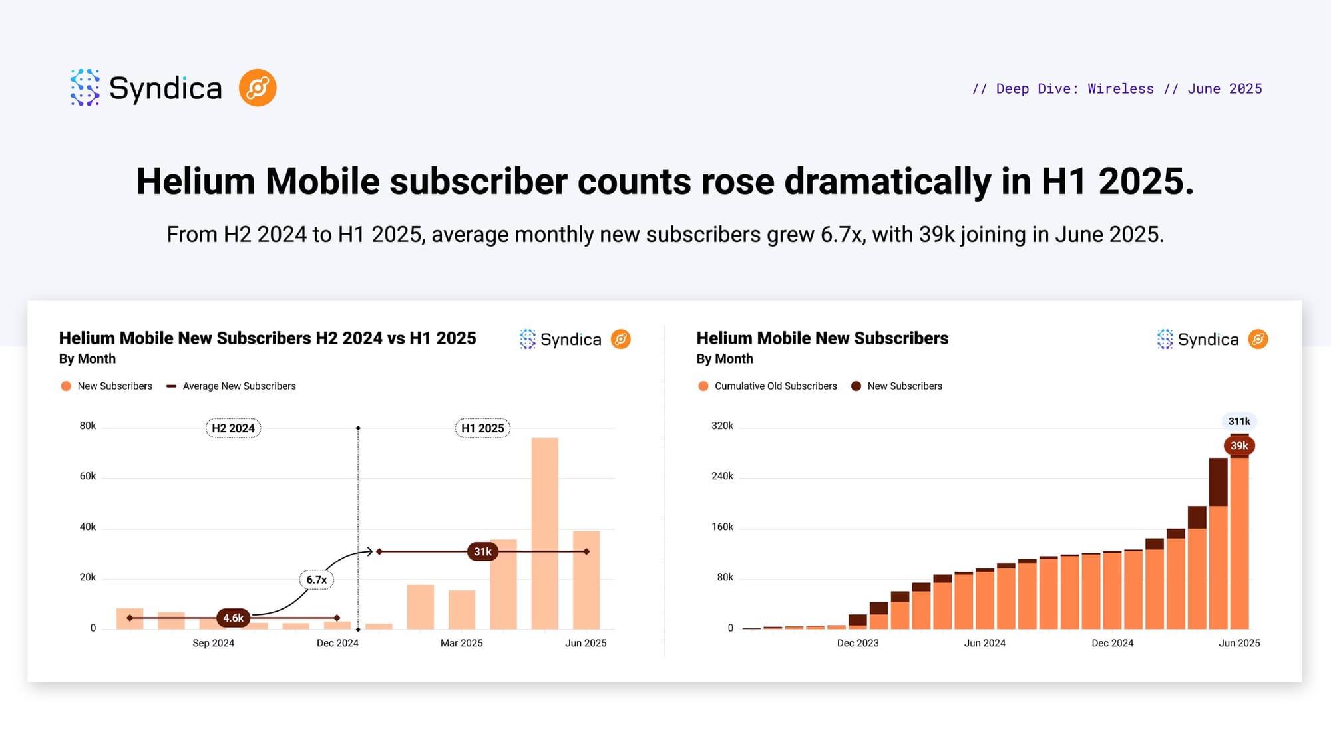Select the H1 2025 period label
Viewport: 1331px width, 748px height.
(x=482, y=428)
